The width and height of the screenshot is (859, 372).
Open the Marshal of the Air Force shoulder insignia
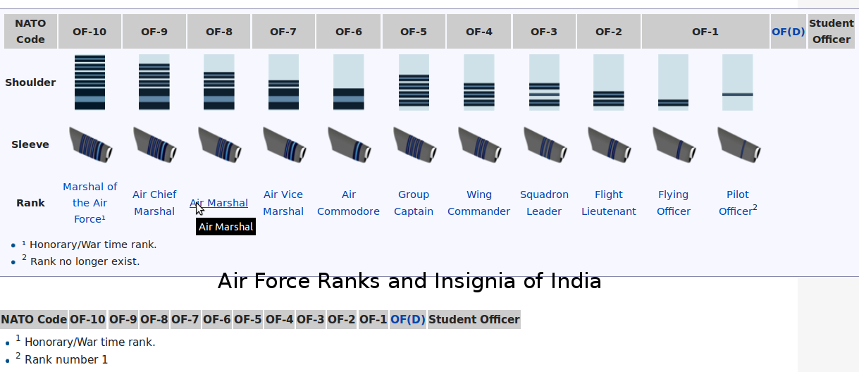point(89,82)
